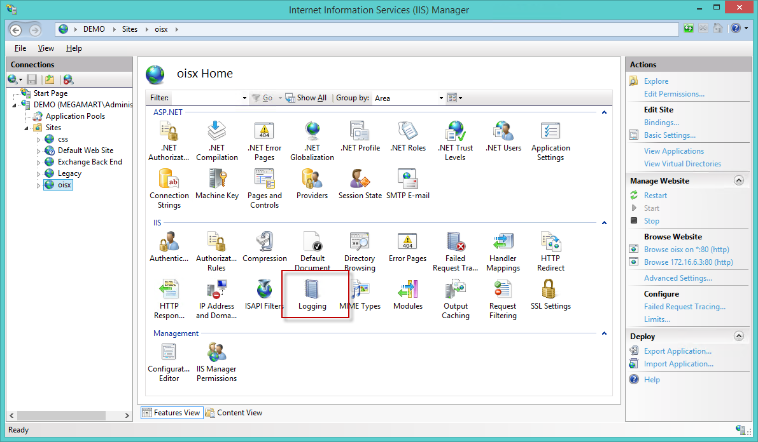The width and height of the screenshot is (758, 442).
Task: Open the Bindings... link
Action: [x=661, y=123]
